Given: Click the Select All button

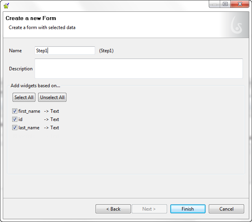Looking at the screenshot, I should 24,97.
